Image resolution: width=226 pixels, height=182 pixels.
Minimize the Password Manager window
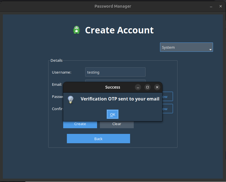click(x=211, y=6)
